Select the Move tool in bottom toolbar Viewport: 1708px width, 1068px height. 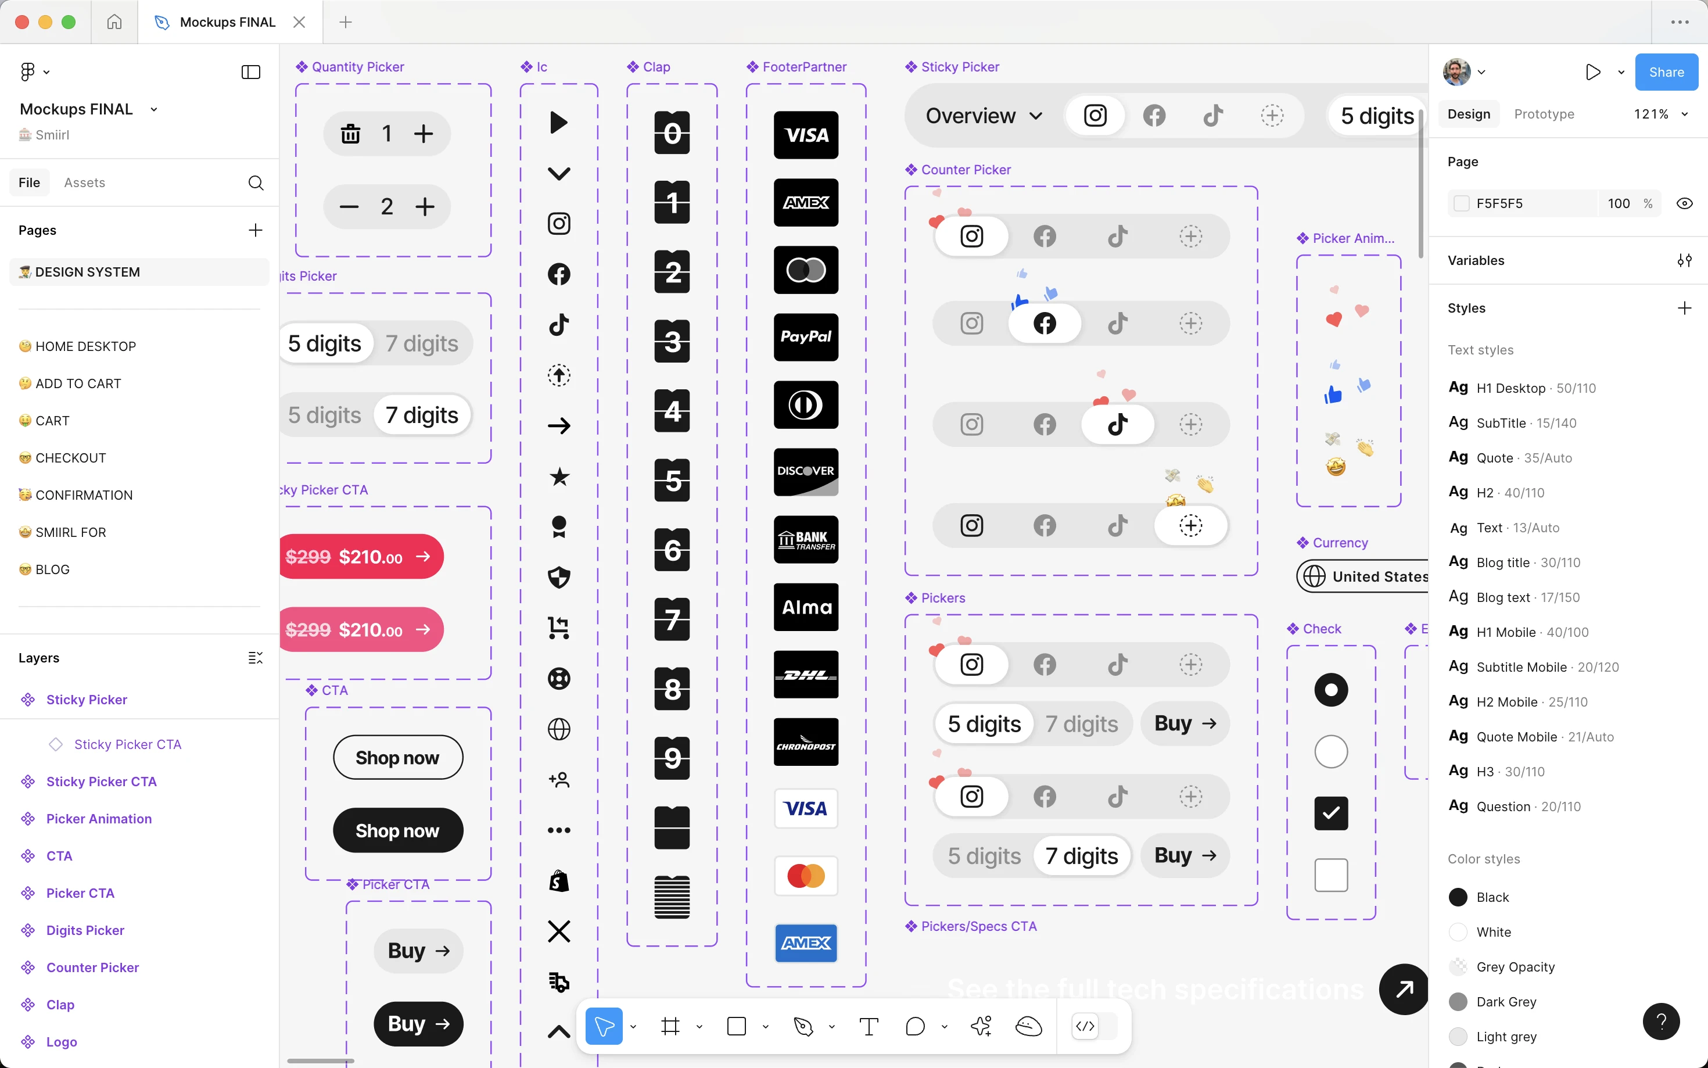pos(604,1026)
